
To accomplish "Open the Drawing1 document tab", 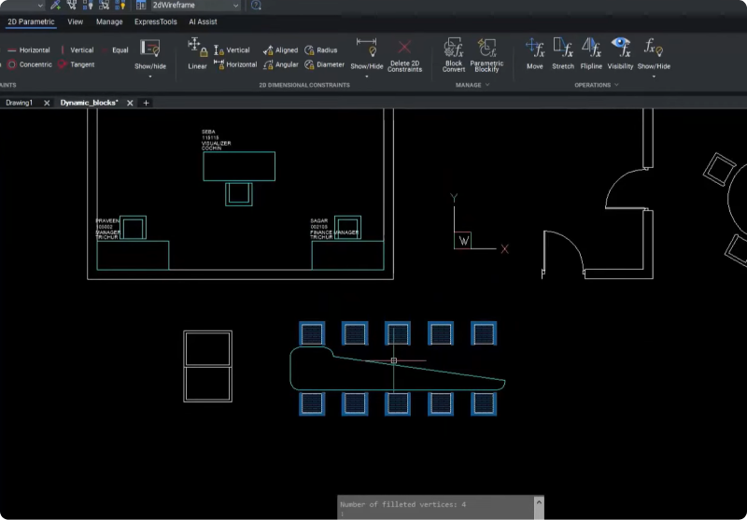I will click(x=20, y=103).
